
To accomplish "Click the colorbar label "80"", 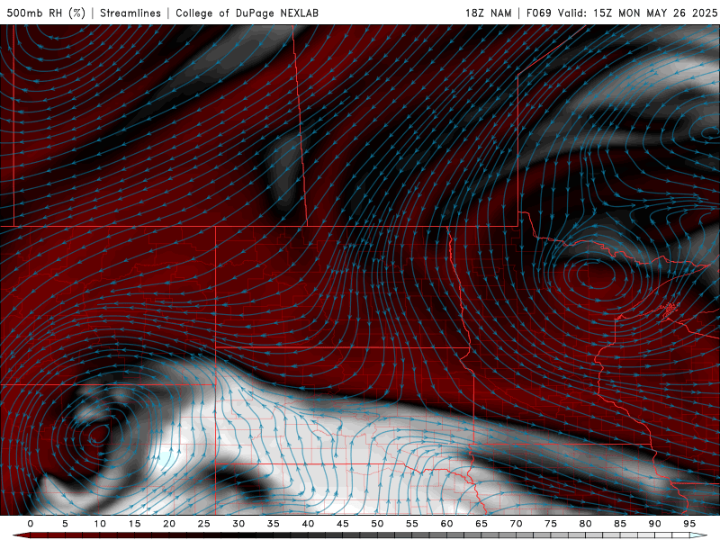I will 585,524.
